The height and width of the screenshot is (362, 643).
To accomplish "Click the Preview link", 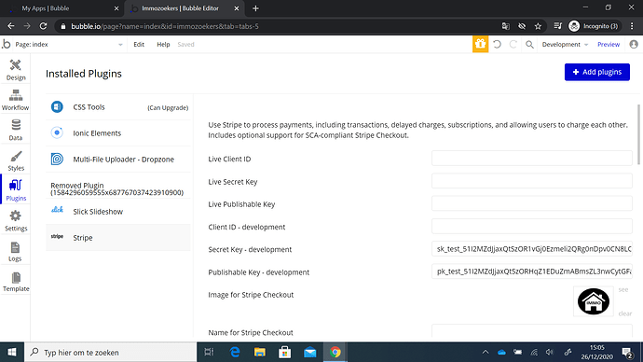I will point(609,45).
